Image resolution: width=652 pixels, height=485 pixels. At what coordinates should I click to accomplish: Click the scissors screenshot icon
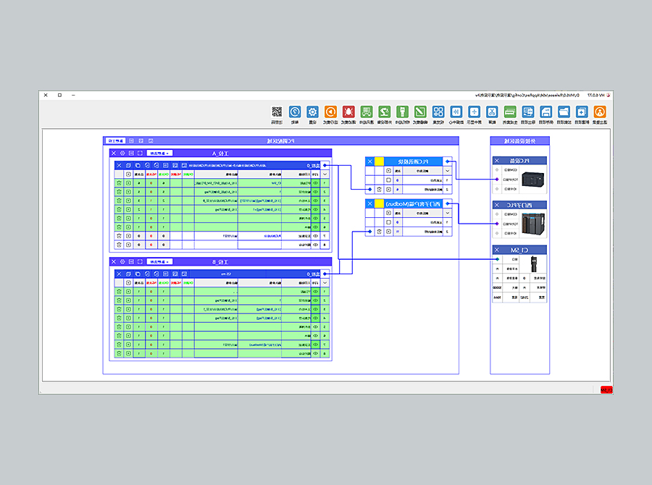click(x=492, y=111)
